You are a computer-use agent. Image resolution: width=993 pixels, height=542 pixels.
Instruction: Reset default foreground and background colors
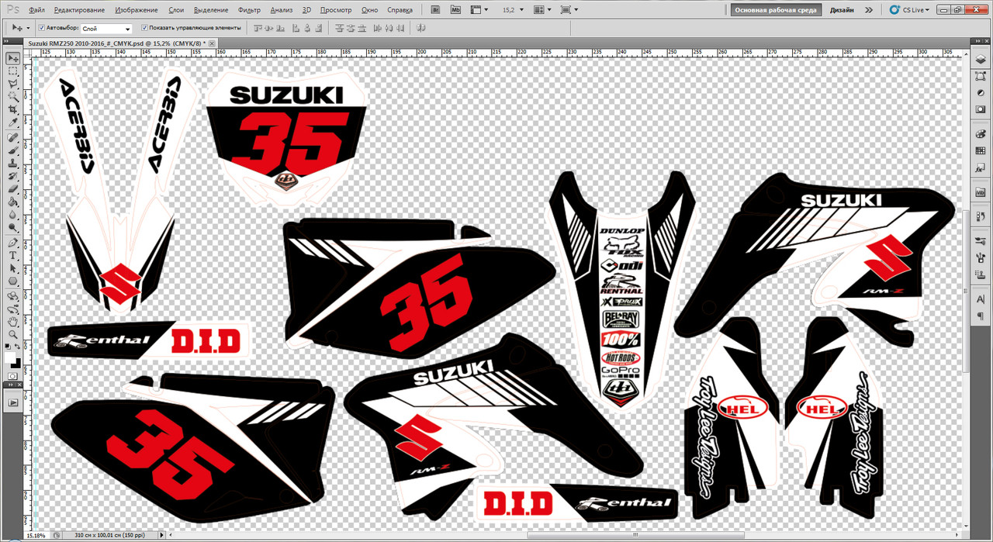(9, 347)
